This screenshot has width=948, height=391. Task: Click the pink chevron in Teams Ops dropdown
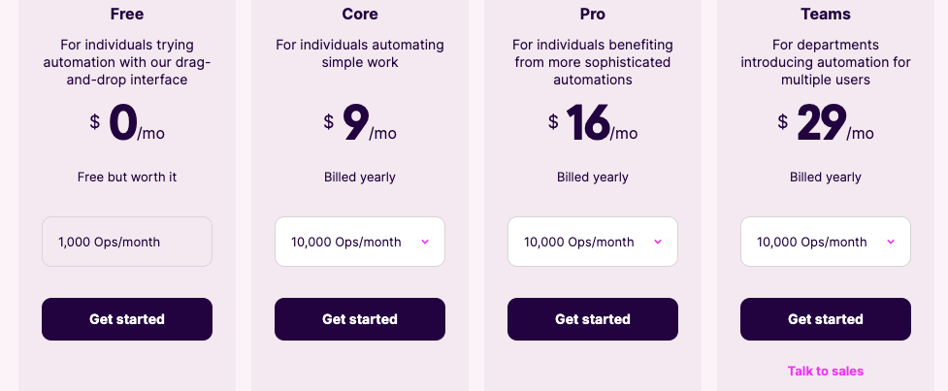(x=890, y=242)
